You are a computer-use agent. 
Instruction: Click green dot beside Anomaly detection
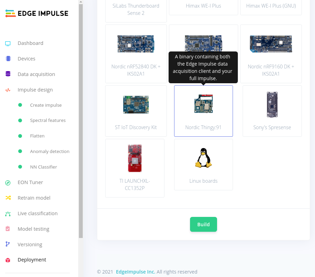[x=20, y=151]
